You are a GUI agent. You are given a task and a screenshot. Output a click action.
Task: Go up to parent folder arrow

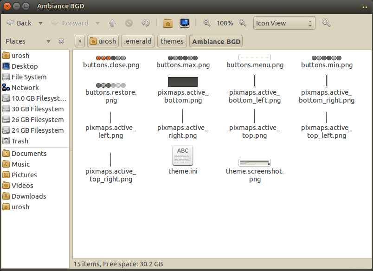(x=112, y=23)
